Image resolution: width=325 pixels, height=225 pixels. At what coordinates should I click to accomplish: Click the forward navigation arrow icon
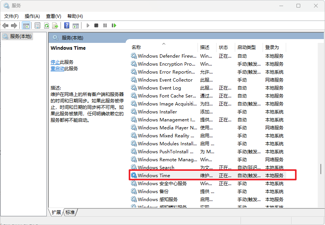pyautogui.click(x=14, y=25)
